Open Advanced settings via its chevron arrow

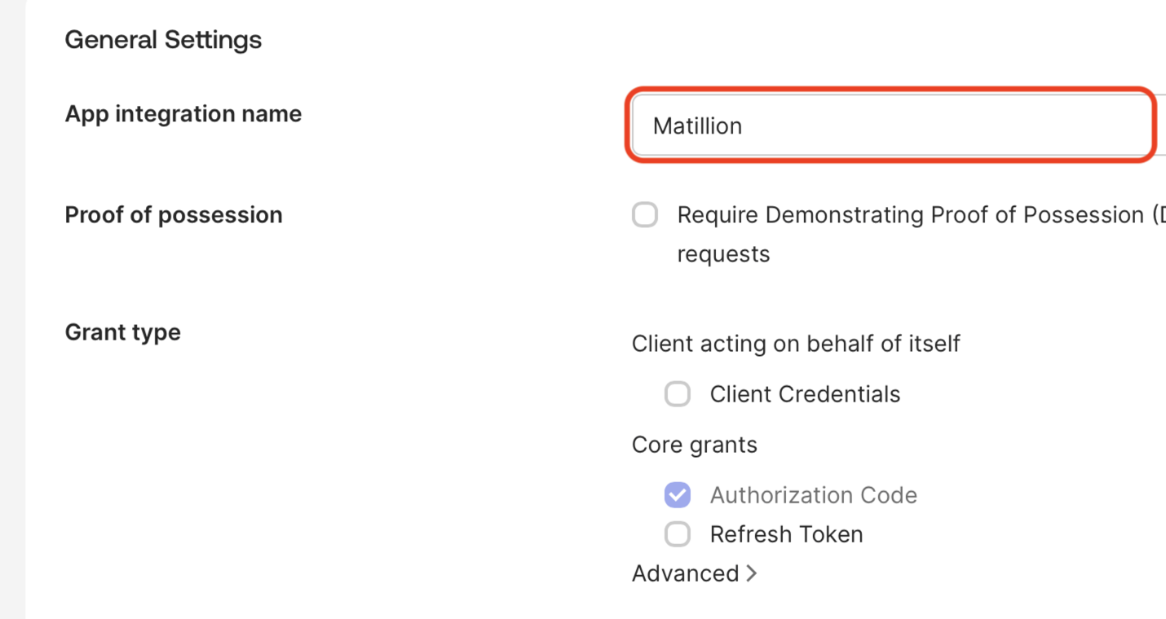[752, 573]
